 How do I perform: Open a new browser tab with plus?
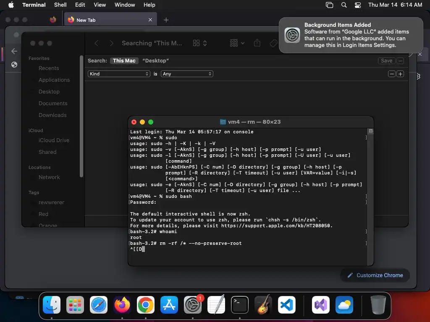coord(166,20)
